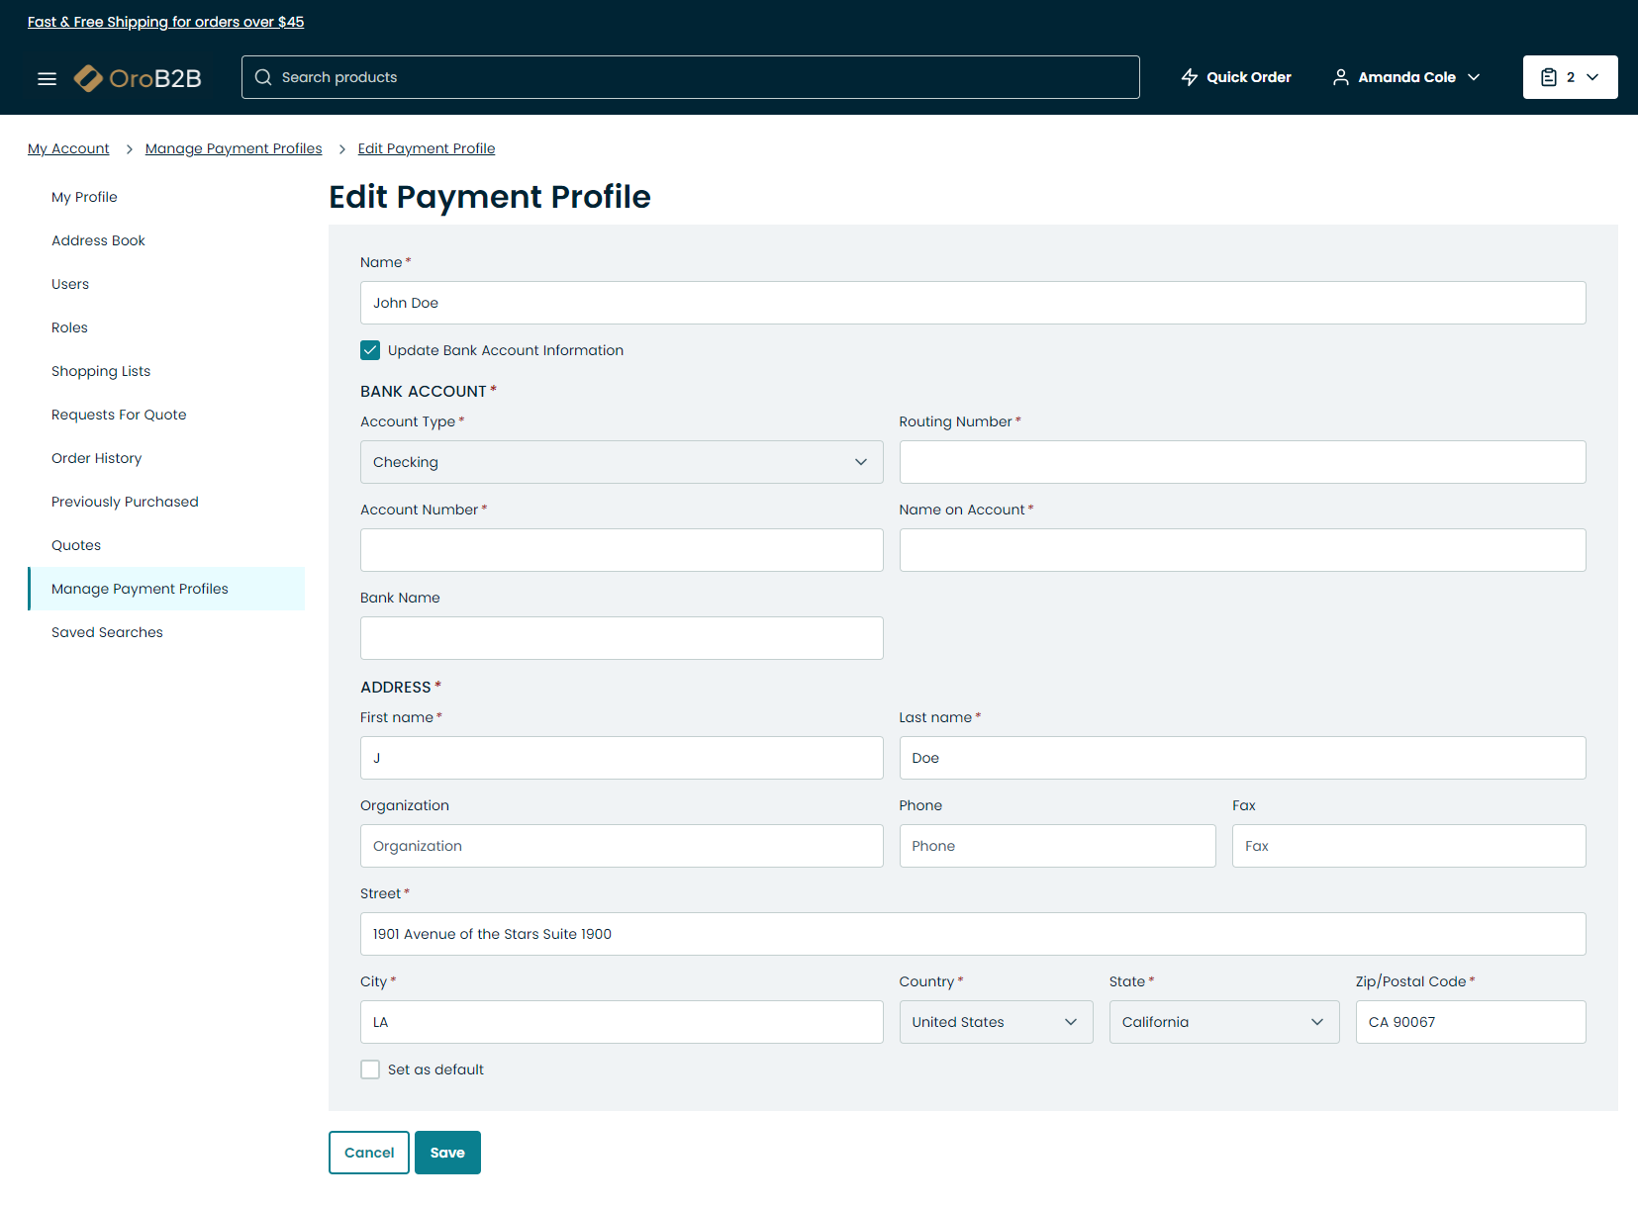Image resolution: width=1638 pixels, height=1207 pixels.
Task: Expand the Account Type dropdown
Action: tap(621, 462)
